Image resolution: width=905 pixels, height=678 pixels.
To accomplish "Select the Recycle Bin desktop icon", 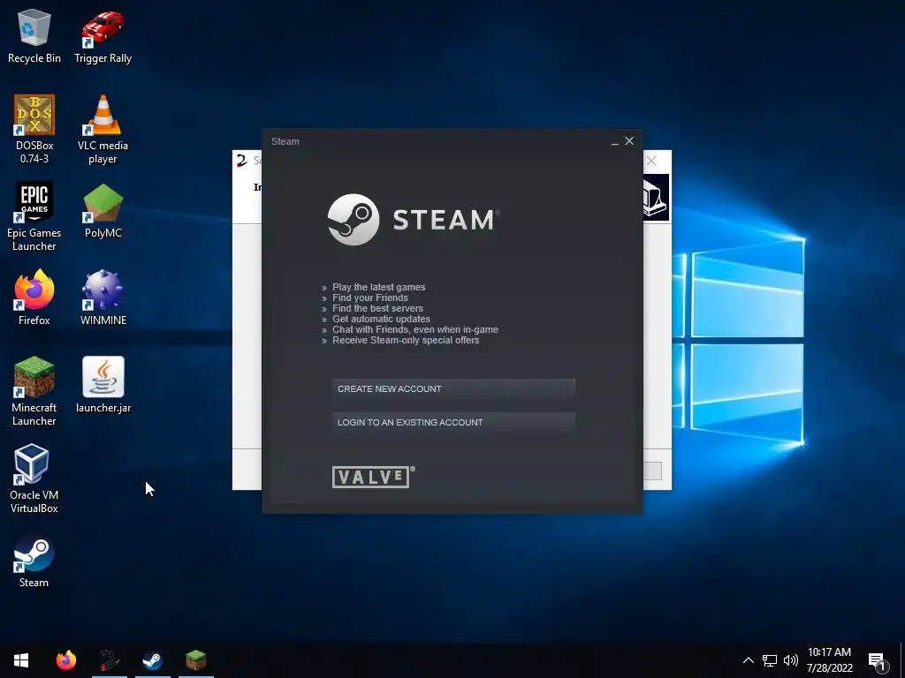I will [34, 35].
